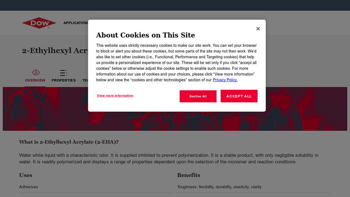The image size is (350, 197).
Task: Select the Properties tab label
Action: pyautogui.click(x=63, y=81)
